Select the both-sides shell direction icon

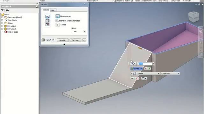[x=47, y=24]
